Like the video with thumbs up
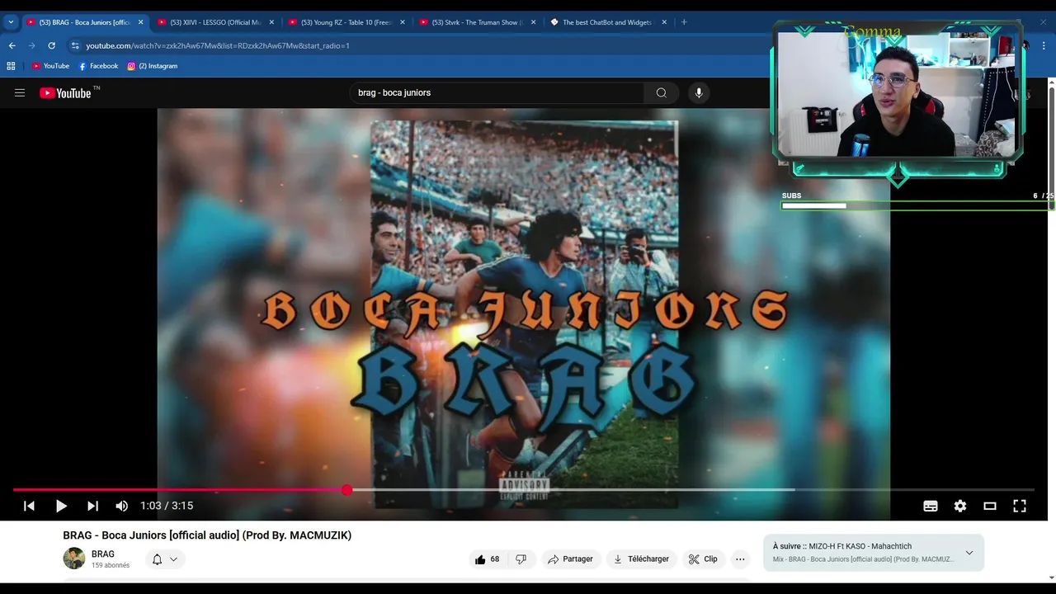This screenshot has width=1056, height=594. click(486, 559)
